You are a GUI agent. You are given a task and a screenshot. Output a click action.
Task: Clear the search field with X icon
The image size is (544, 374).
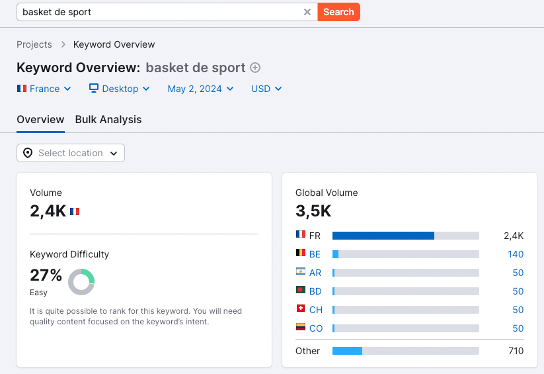pyautogui.click(x=307, y=12)
